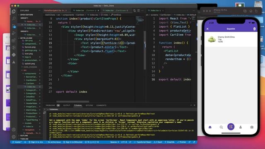
Task: Close the active index.tsx CartItem editor tab
Action: coord(99,10)
